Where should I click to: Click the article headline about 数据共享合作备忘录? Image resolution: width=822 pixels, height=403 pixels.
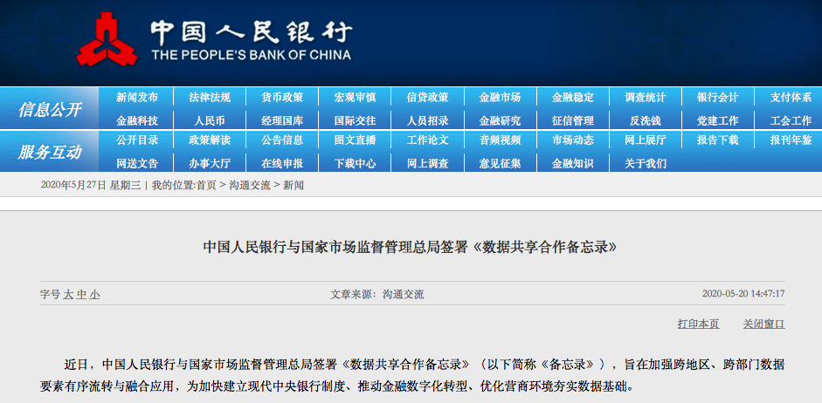(x=411, y=247)
